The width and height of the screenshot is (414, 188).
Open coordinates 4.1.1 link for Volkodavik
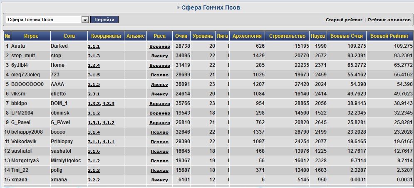tap(108, 142)
